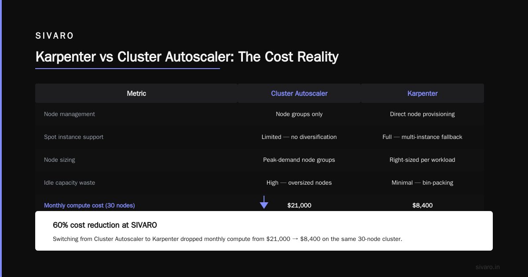This screenshot has width=528, height=277.
Task: Click the 60% cost reduction heading
Action: pos(105,225)
